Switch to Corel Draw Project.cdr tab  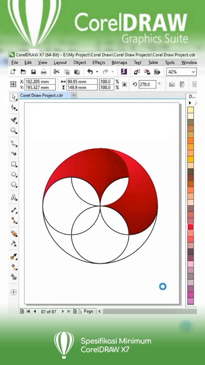click(41, 95)
